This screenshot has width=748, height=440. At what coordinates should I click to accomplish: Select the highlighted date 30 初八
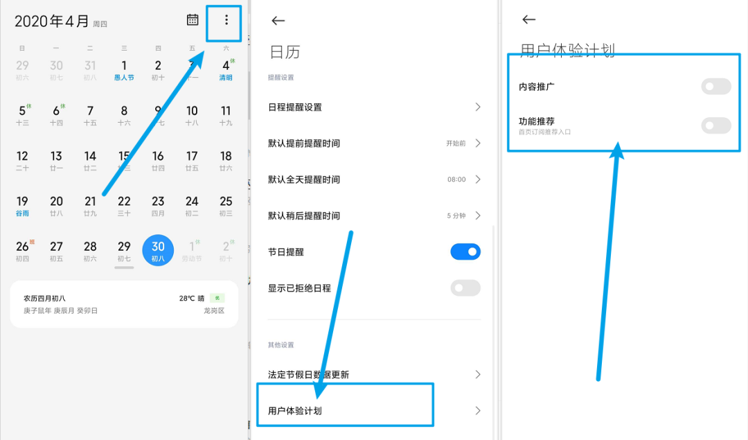pos(158,250)
